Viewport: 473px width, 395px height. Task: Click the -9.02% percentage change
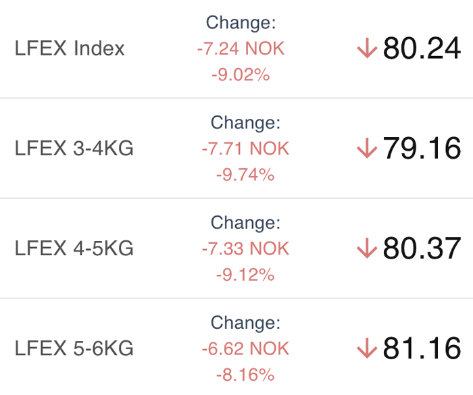pos(241,74)
